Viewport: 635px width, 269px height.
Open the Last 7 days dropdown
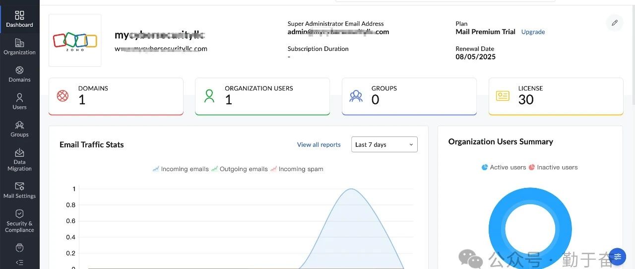pyautogui.click(x=384, y=144)
